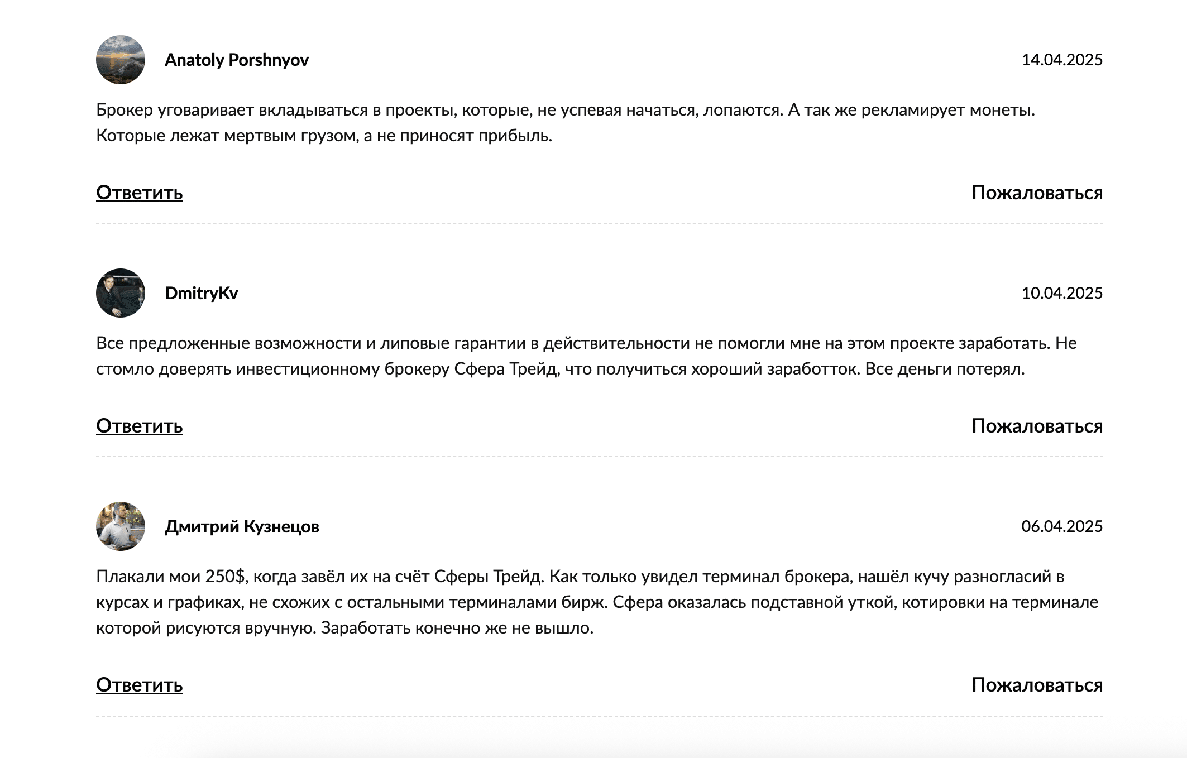Click Пожаловаться on DmitryKv's comment

(x=1037, y=426)
